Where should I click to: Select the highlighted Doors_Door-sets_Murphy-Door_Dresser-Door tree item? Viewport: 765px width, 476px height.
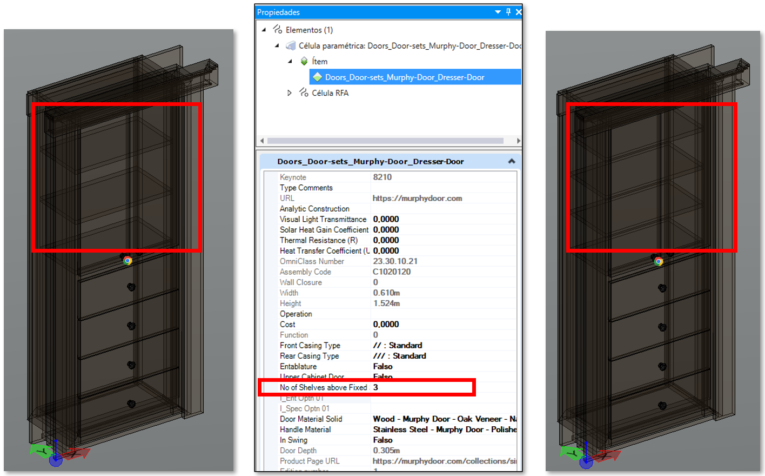click(405, 77)
